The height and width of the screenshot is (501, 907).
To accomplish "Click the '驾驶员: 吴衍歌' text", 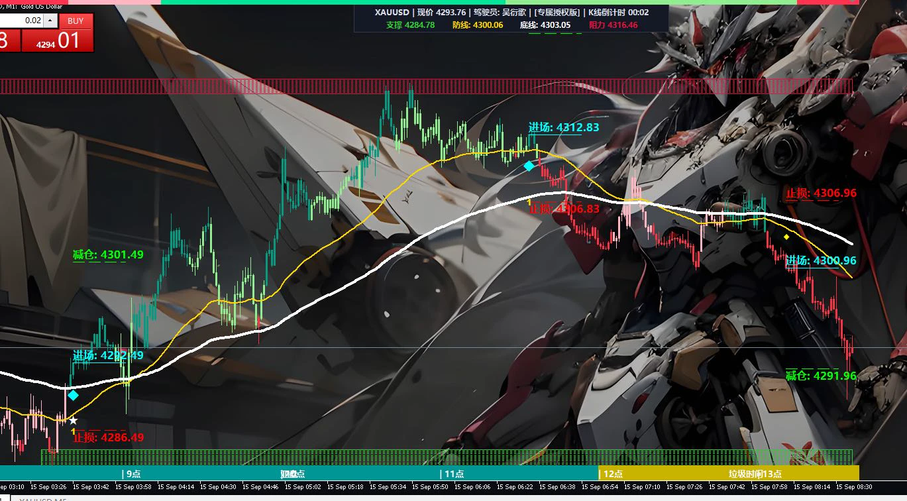I will pyautogui.click(x=500, y=12).
